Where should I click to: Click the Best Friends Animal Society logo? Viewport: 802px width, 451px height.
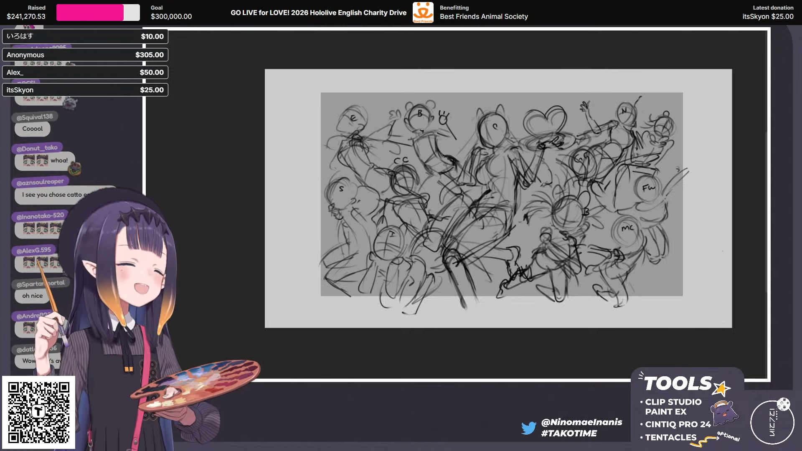click(423, 12)
